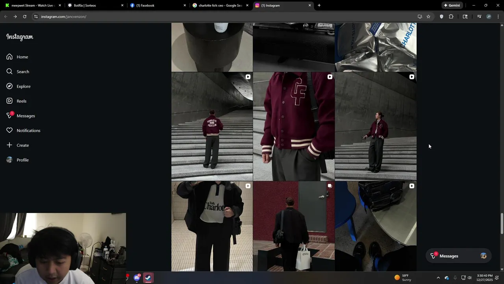This screenshot has height=284, width=504.
Task: Open Notifications heart icon
Action: click(x=9, y=131)
